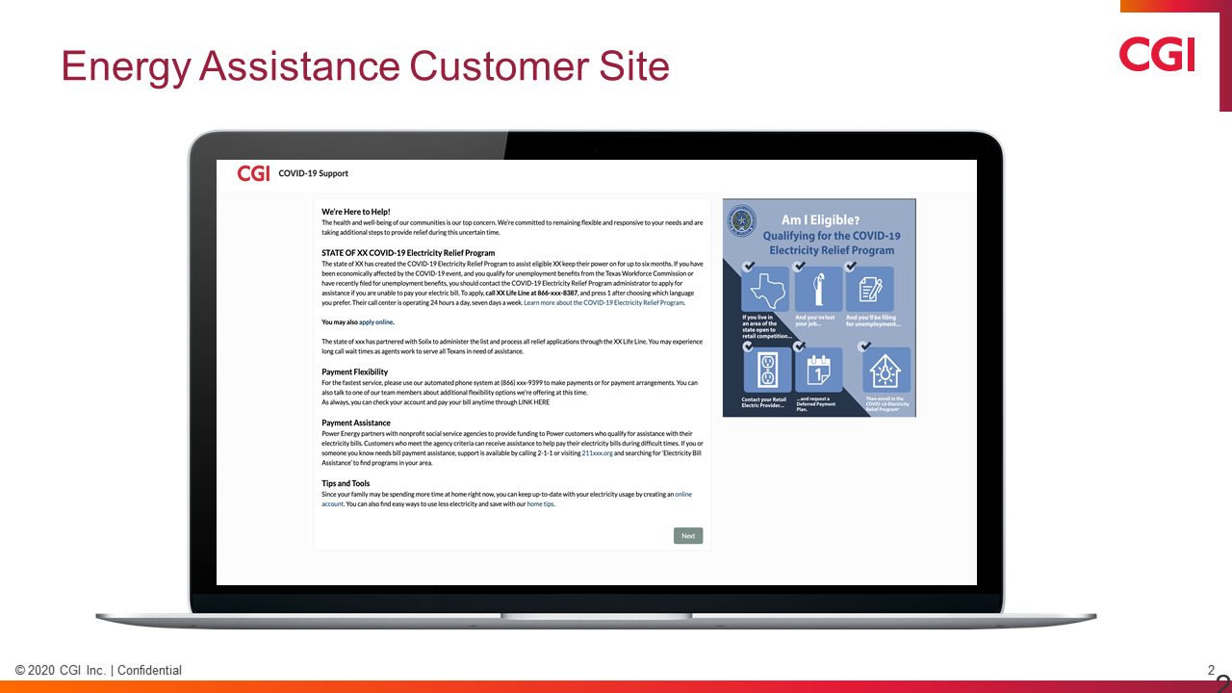
Task: Click checkmark above house lightbulb tile
Action: click(x=865, y=346)
